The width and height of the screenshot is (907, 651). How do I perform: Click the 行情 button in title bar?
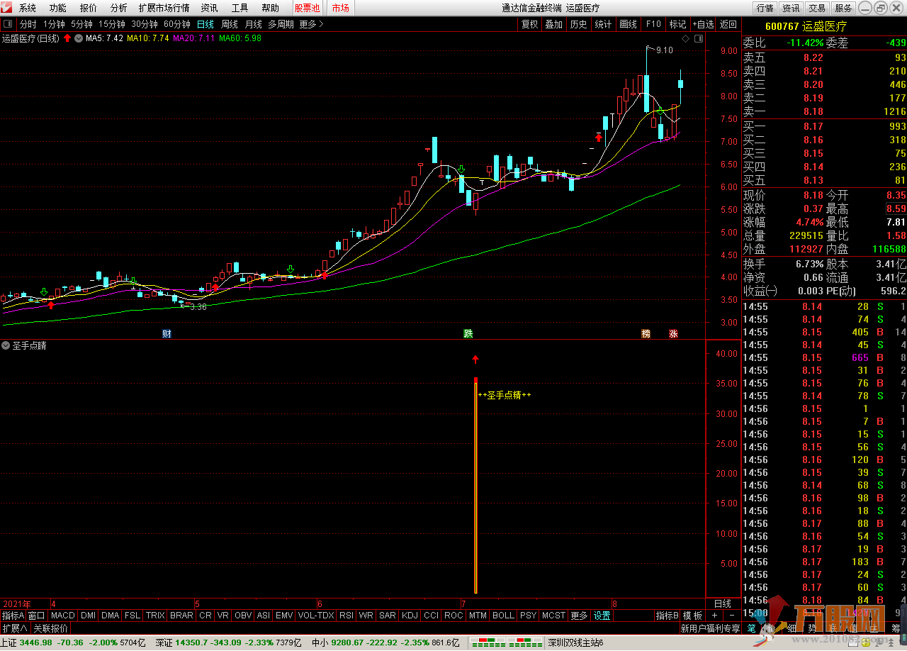point(765,8)
